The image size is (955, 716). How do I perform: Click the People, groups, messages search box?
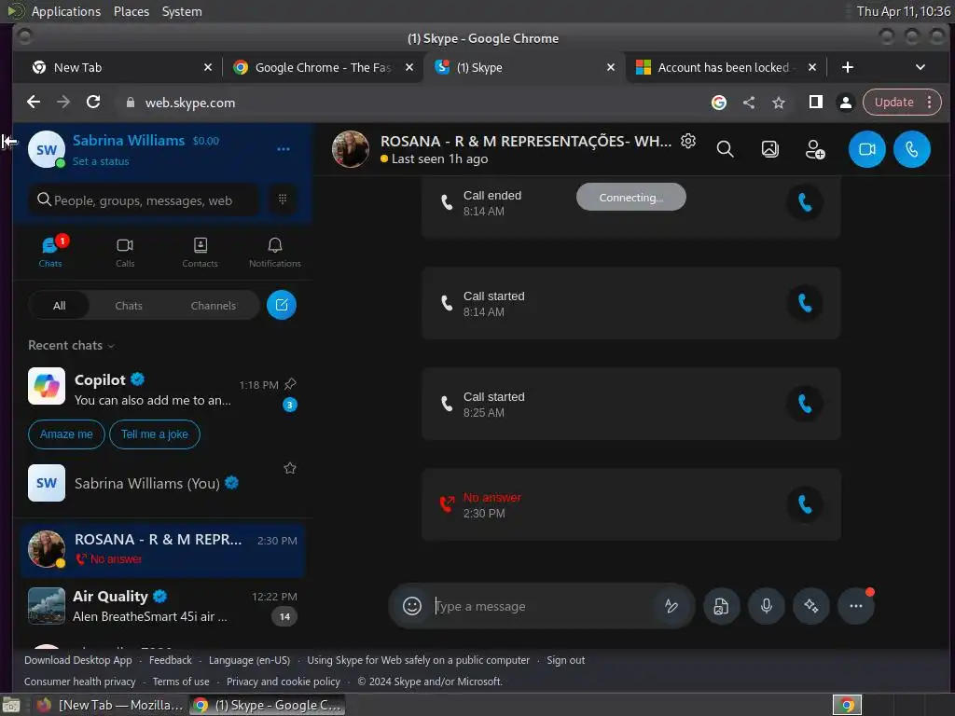pos(143,200)
